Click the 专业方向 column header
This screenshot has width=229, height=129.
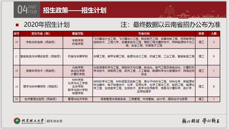click(144, 34)
